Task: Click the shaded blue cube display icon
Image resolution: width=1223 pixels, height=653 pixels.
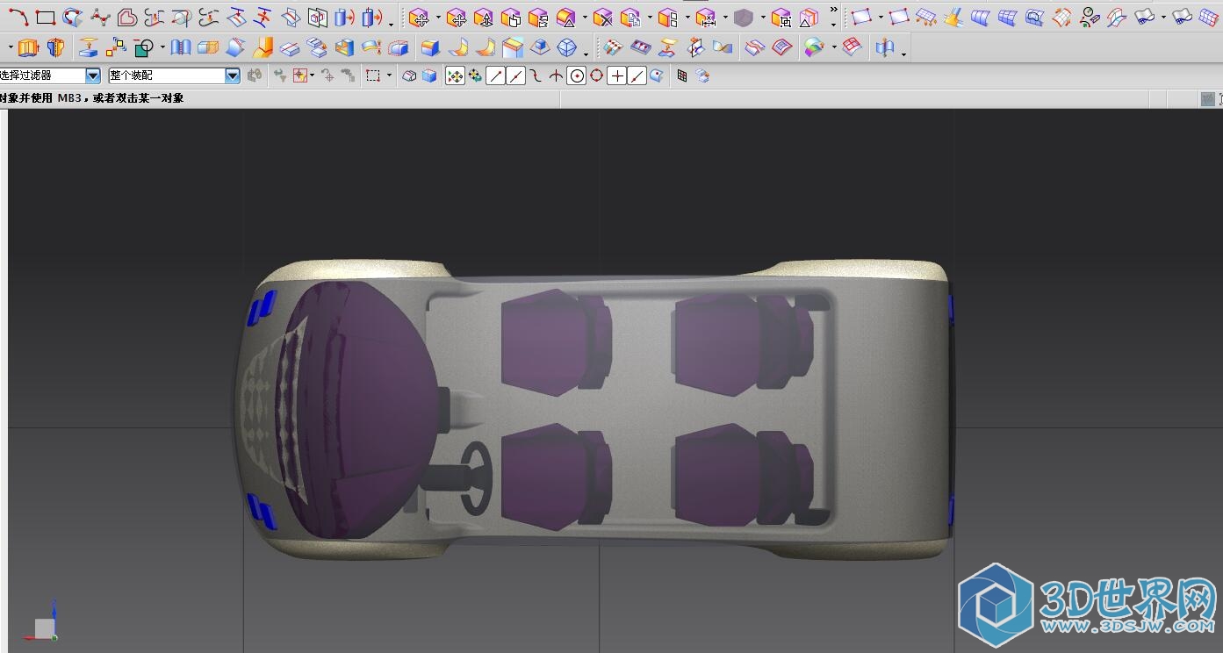Action: point(429,76)
